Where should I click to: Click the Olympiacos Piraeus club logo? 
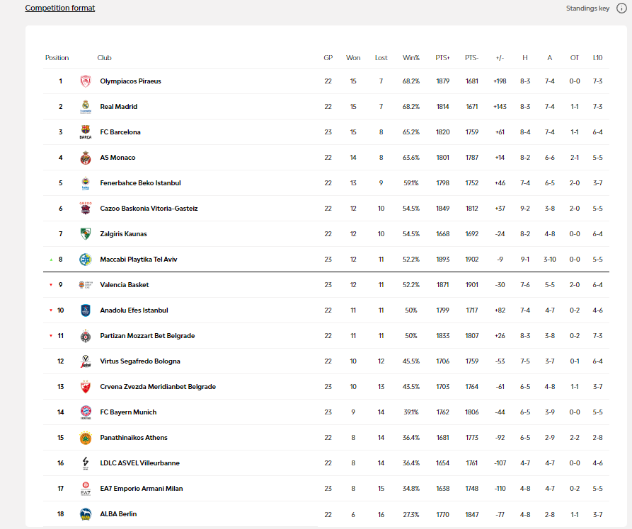click(86, 81)
